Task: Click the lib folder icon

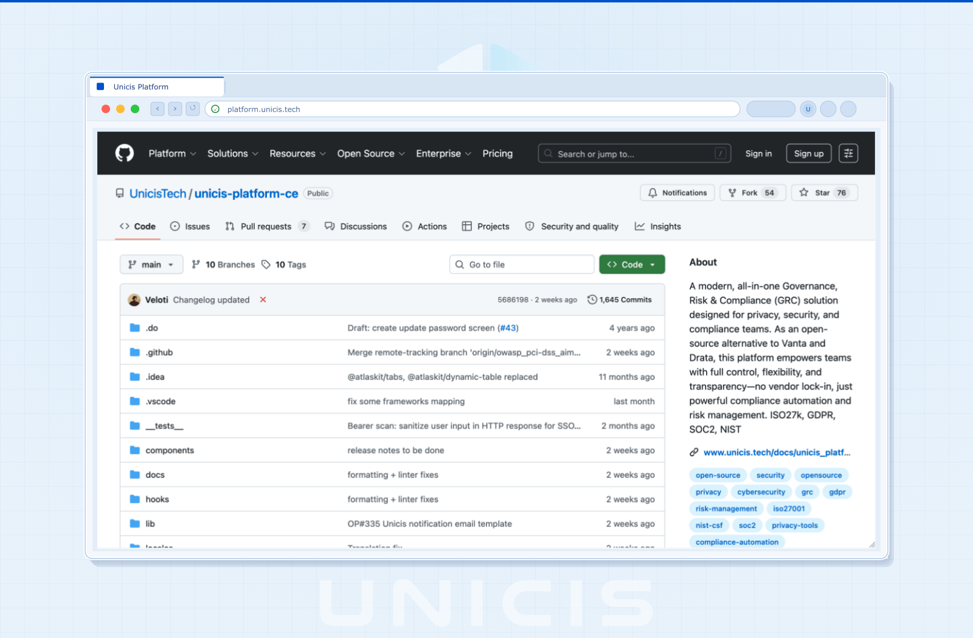Action: pos(135,524)
